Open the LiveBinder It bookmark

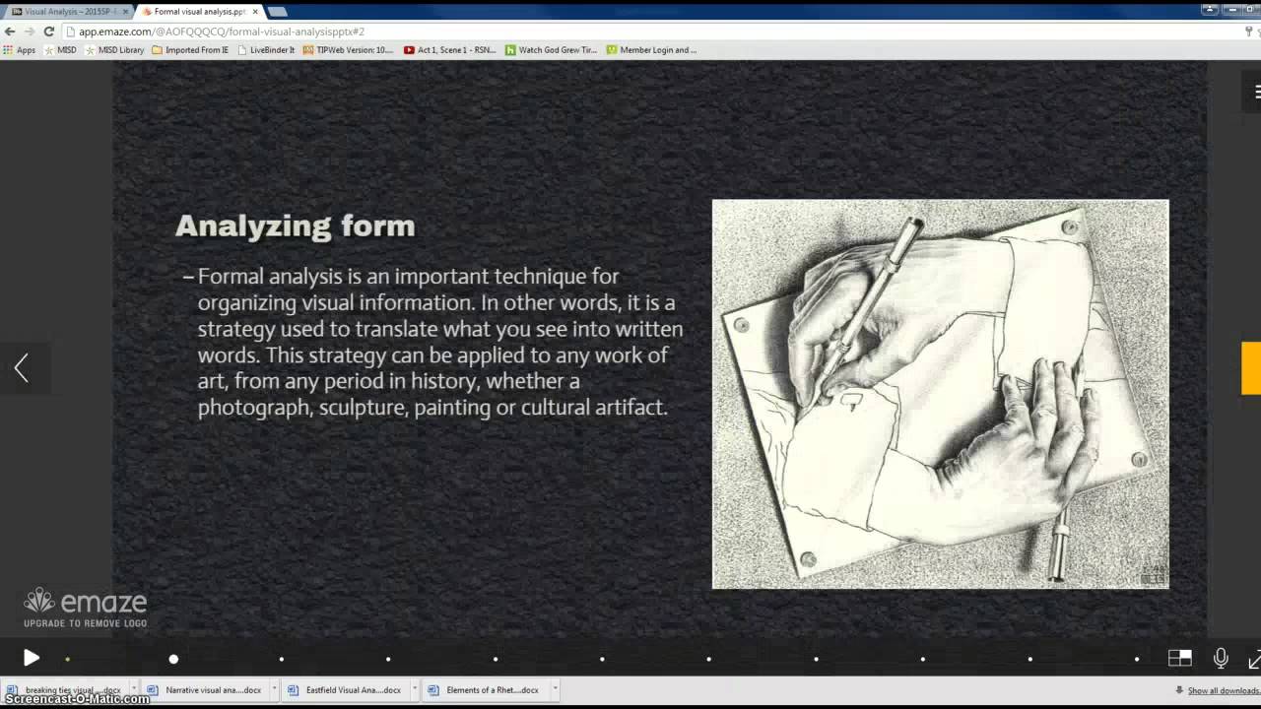[266, 50]
